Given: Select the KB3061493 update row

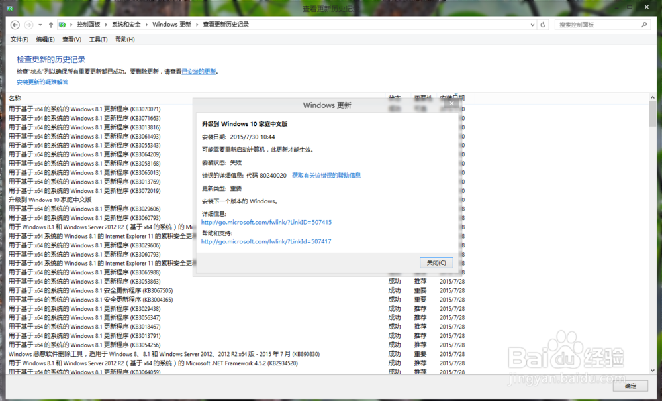Looking at the screenshot, I should tap(85, 137).
